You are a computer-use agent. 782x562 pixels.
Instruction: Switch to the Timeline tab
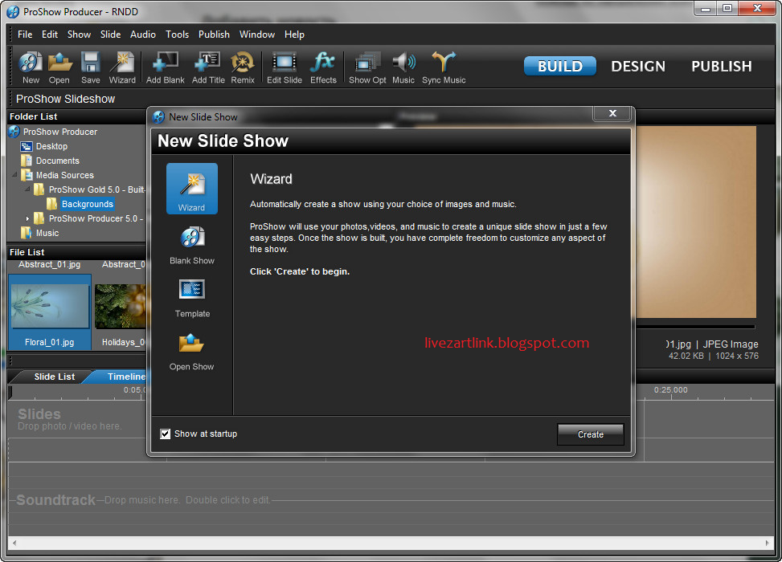[x=120, y=377]
